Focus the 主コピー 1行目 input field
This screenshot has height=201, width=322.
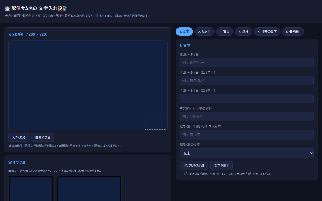[x=247, y=62]
